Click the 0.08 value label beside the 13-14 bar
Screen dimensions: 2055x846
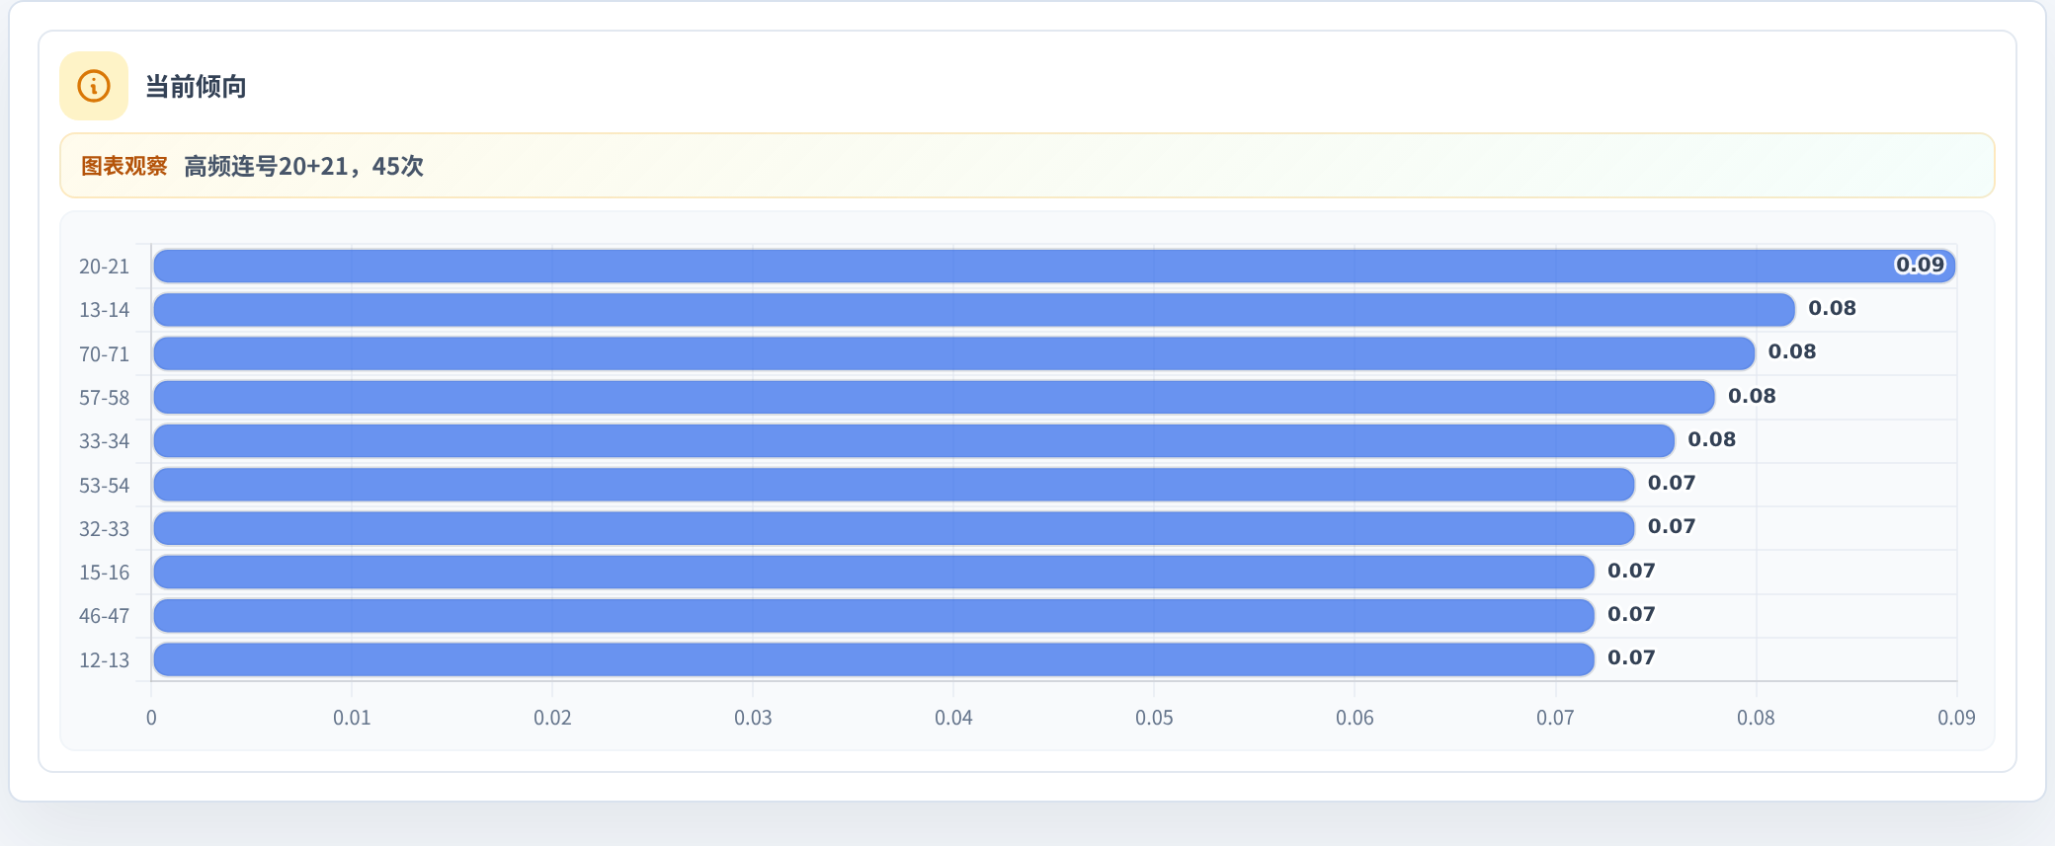click(x=1832, y=308)
